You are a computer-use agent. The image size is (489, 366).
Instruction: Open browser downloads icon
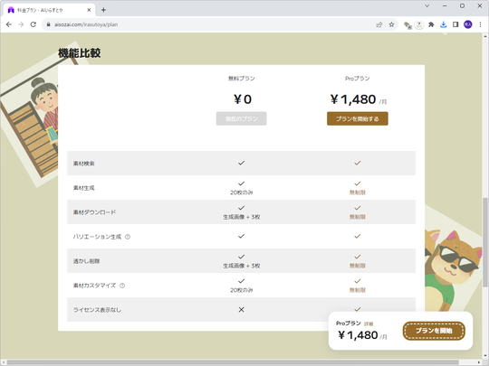tap(443, 24)
